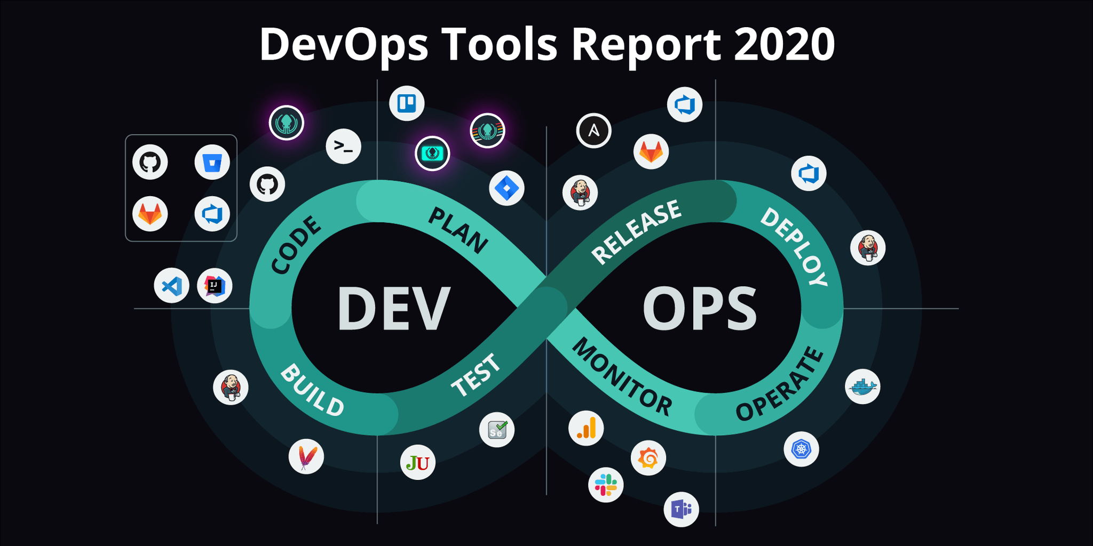Click the GitHub icon beside the CODE label
Viewport: 1093px width, 546px height.
[x=267, y=184]
